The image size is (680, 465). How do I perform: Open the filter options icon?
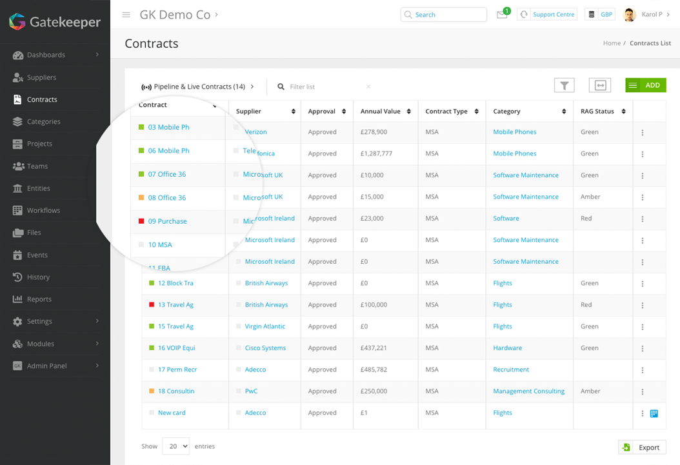tap(564, 84)
